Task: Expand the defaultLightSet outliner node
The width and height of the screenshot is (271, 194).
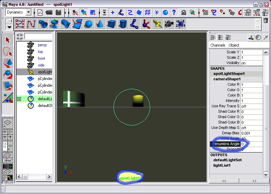Action: (19, 99)
